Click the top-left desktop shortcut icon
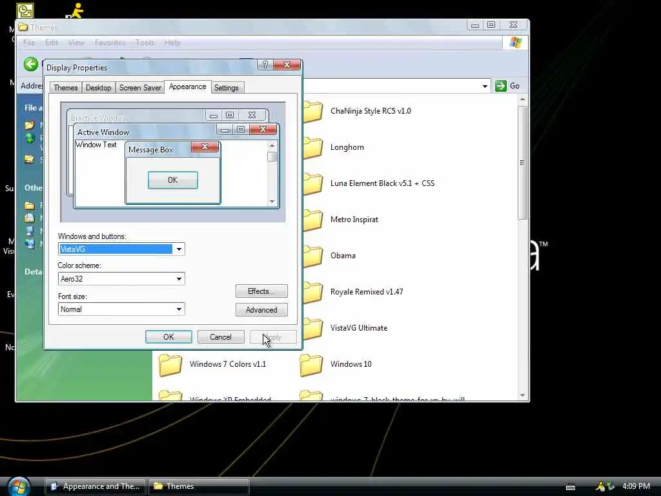This screenshot has height=496, width=661. [x=25, y=10]
